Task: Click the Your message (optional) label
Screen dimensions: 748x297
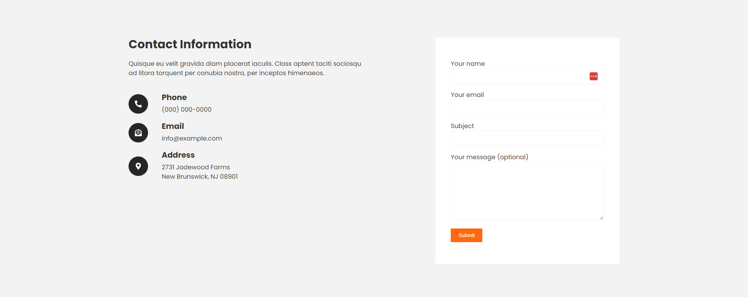Action: coord(489,157)
